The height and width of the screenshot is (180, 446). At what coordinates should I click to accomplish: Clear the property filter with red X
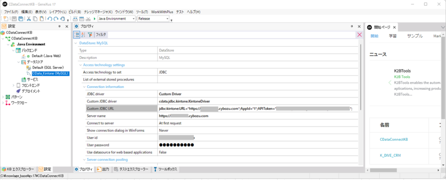coord(359,35)
